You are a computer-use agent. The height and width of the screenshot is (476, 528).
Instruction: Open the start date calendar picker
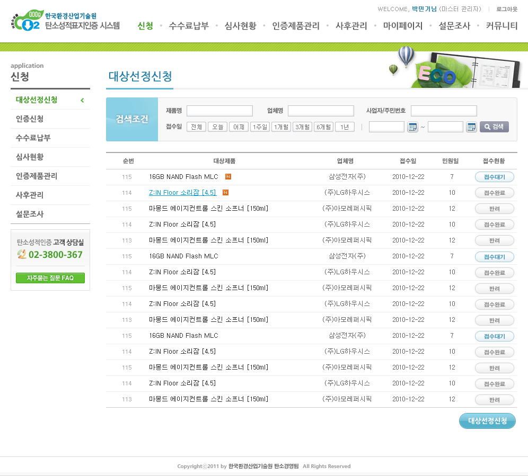point(412,127)
